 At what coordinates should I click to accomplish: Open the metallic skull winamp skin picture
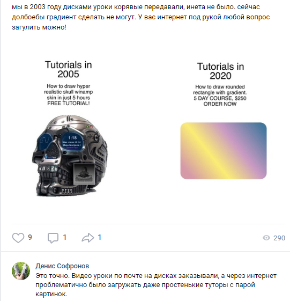pyautogui.click(x=70, y=156)
